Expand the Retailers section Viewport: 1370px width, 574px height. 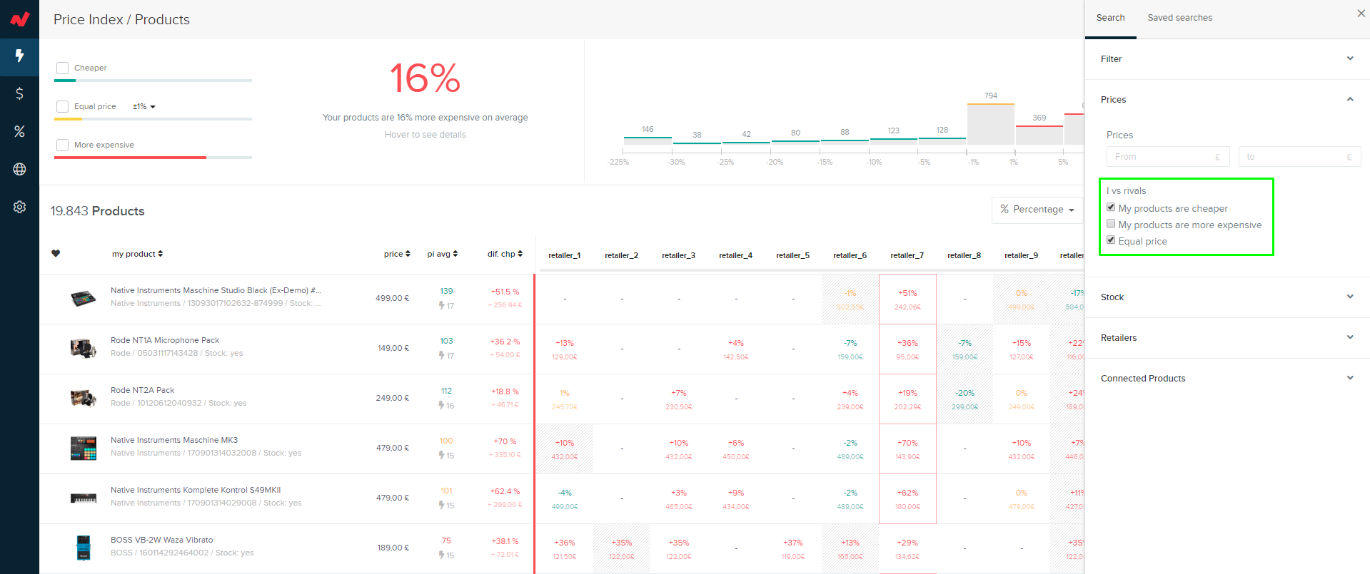(1227, 338)
